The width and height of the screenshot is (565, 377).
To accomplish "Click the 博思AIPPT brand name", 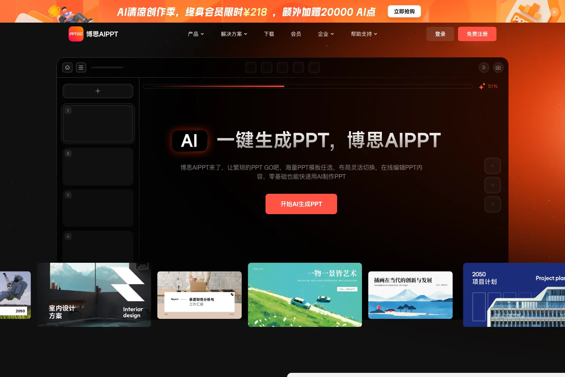I will tap(102, 34).
